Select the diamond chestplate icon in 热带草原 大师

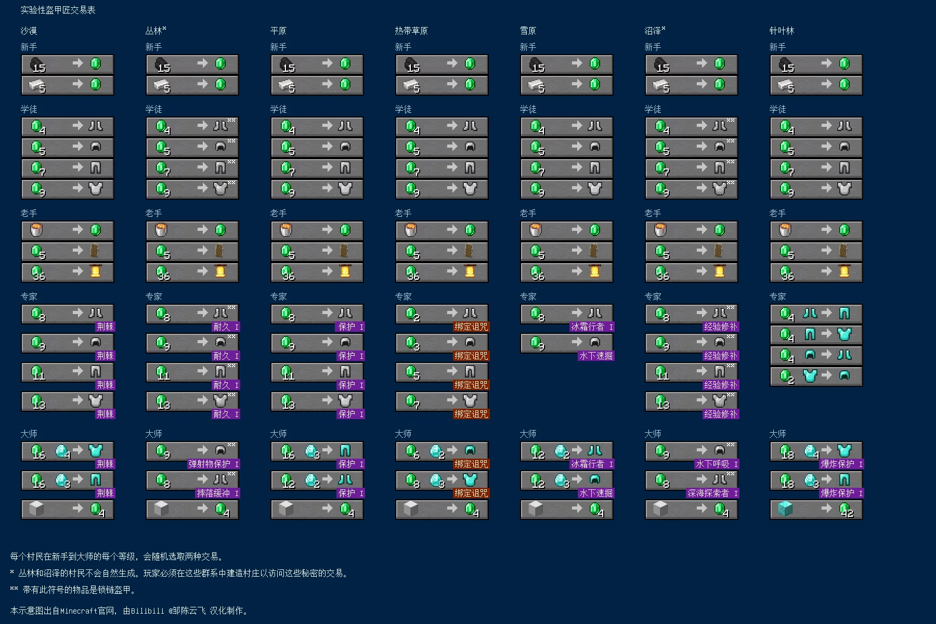coord(470,479)
